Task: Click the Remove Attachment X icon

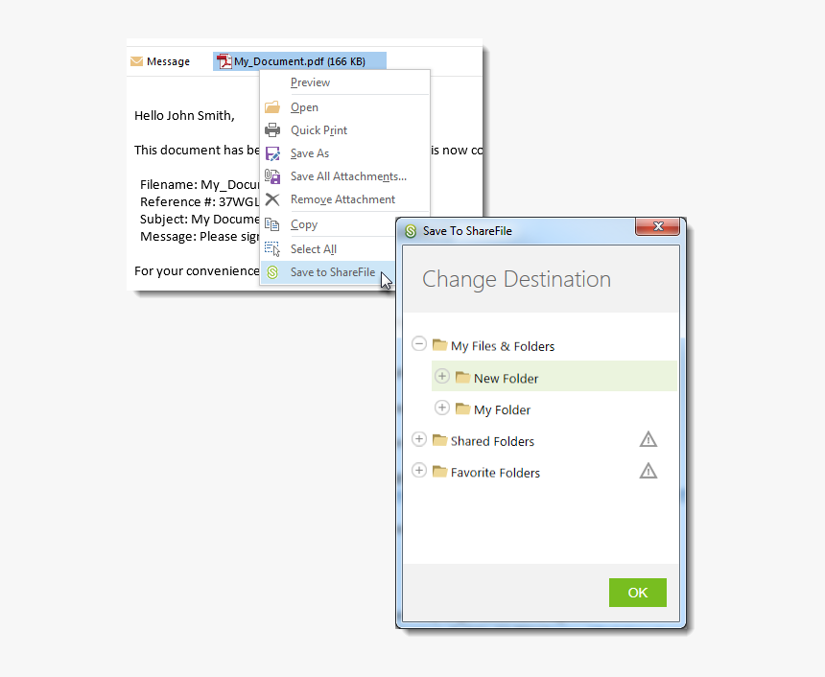Action: click(x=272, y=199)
